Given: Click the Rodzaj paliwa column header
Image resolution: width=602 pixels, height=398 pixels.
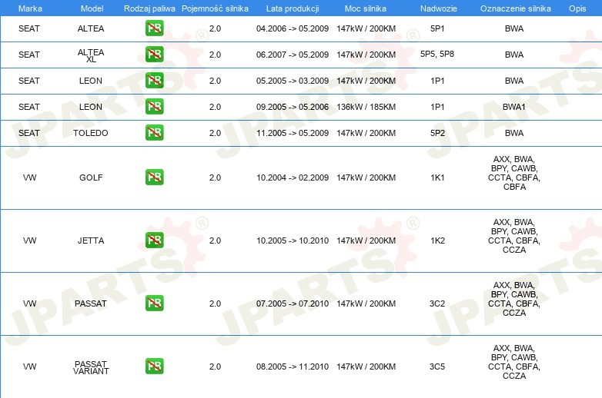Looking at the screenshot, I should [x=149, y=8].
